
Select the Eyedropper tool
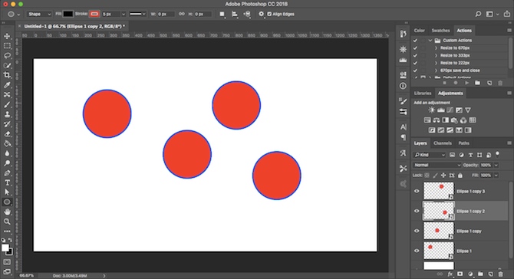tap(7, 85)
